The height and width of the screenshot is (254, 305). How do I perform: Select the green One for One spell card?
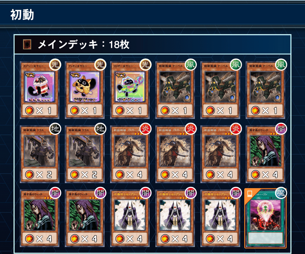(265, 218)
